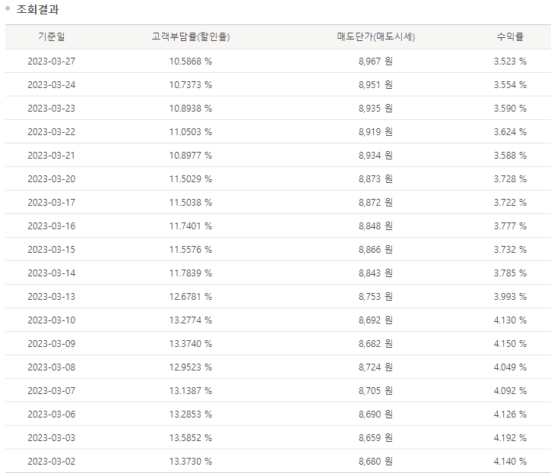This screenshot has width=551, height=476.
Task: Click yield value 4.049 %
Action: 510,367
